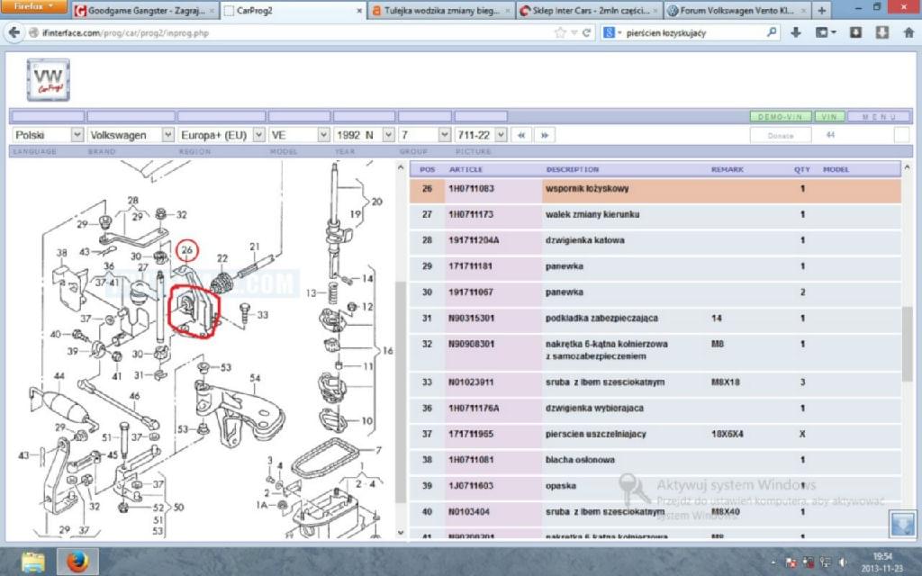The height and width of the screenshot is (576, 922).
Task: Switch to the CarProg2 tab
Action: tap(294, 11)
